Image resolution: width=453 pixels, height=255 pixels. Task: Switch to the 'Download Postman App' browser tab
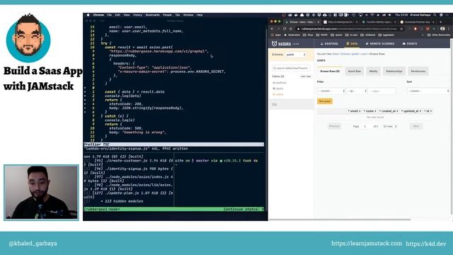click(x=417, y=22)
